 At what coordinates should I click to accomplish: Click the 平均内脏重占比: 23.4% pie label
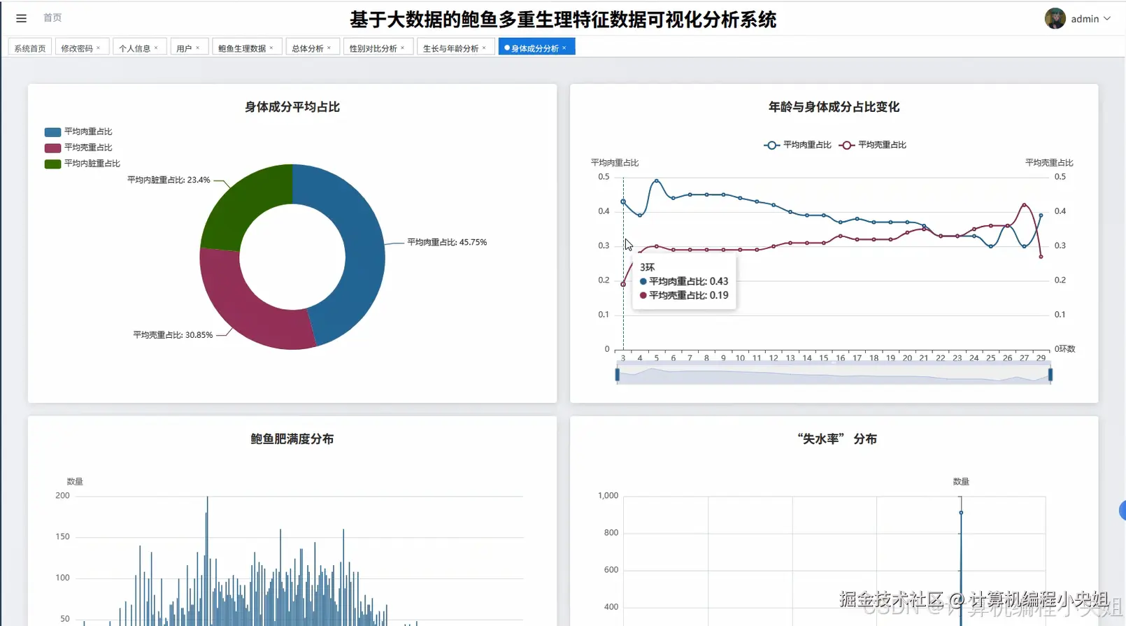tap(169, 180)
